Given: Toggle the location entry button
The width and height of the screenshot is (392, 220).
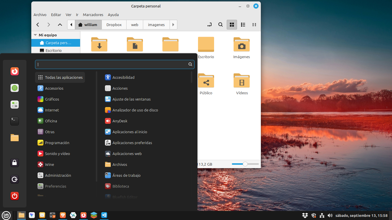Looking at the screenshot, I should pyautogui.click(x=209, y=25).
